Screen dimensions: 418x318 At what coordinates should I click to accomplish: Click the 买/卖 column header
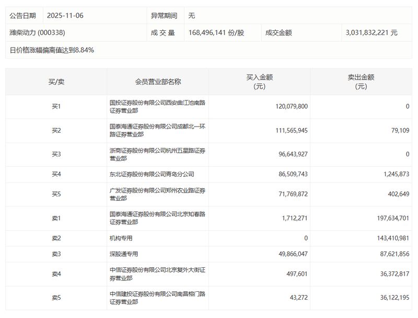[55, 81]
